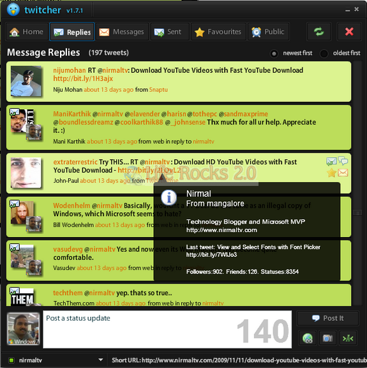Screen dimensions: 367x368
Task: Open the bit.ly/1H3ajx link in nijumohan's tweet
Action: 83,79
